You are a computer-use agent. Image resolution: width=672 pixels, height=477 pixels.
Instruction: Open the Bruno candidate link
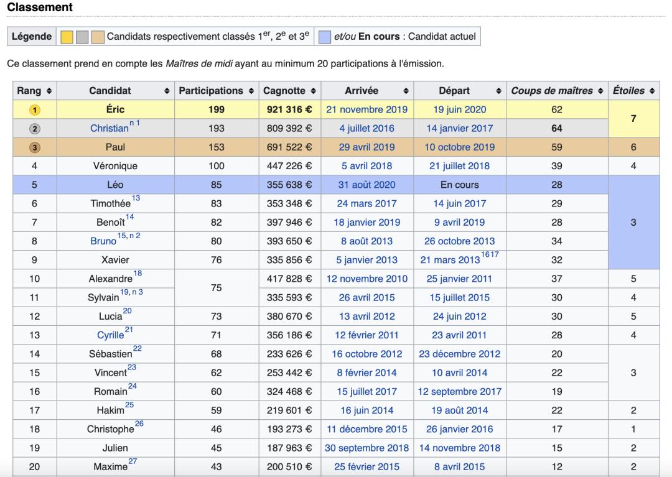[103, 241]
